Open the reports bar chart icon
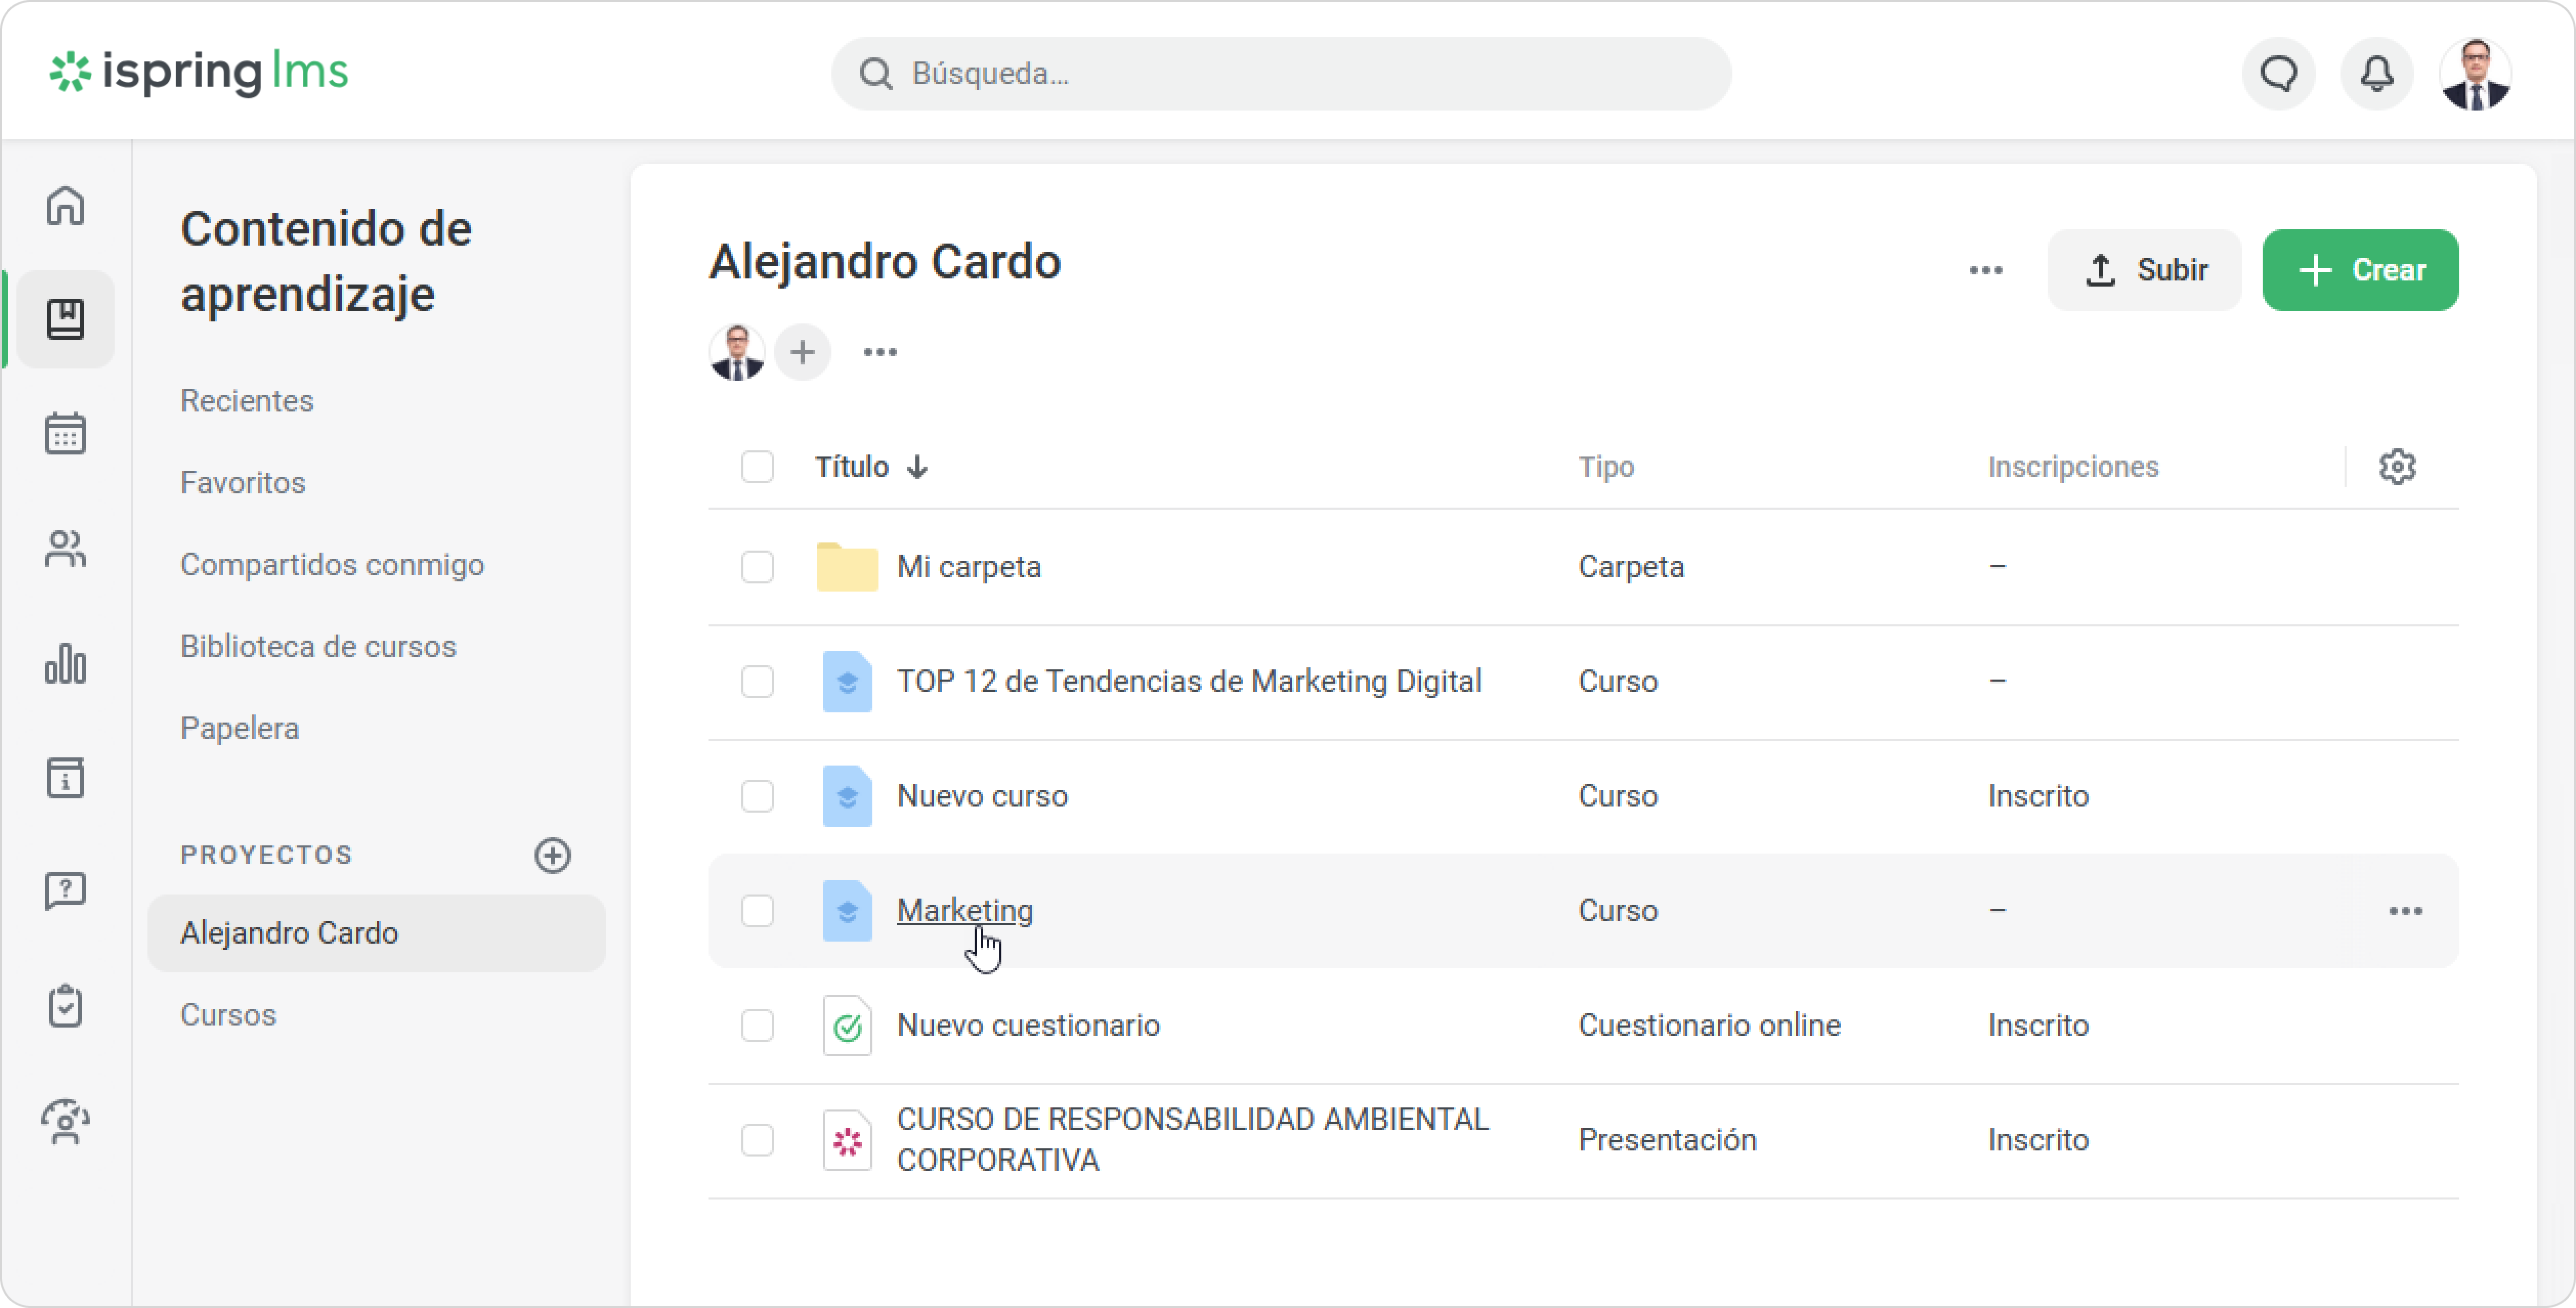 pos(65,664)
